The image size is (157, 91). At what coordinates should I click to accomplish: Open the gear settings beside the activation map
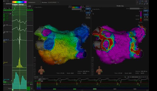[x=89, y=15]
